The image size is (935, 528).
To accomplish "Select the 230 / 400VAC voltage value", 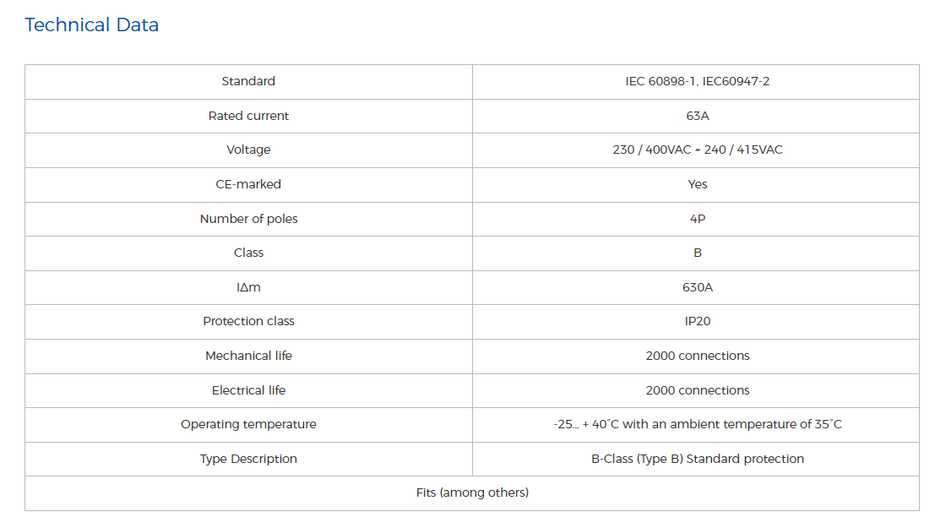I will tap(697, 150).
